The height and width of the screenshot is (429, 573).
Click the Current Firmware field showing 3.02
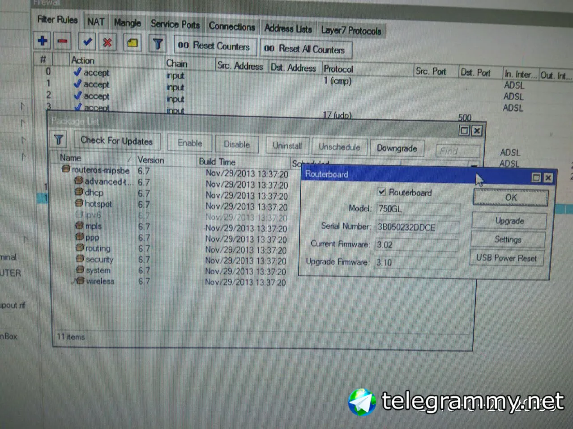(416, 245)
